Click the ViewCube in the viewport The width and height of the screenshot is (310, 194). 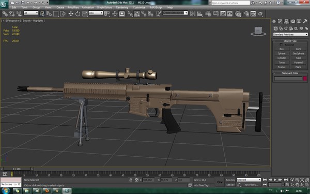pos(258,31)
